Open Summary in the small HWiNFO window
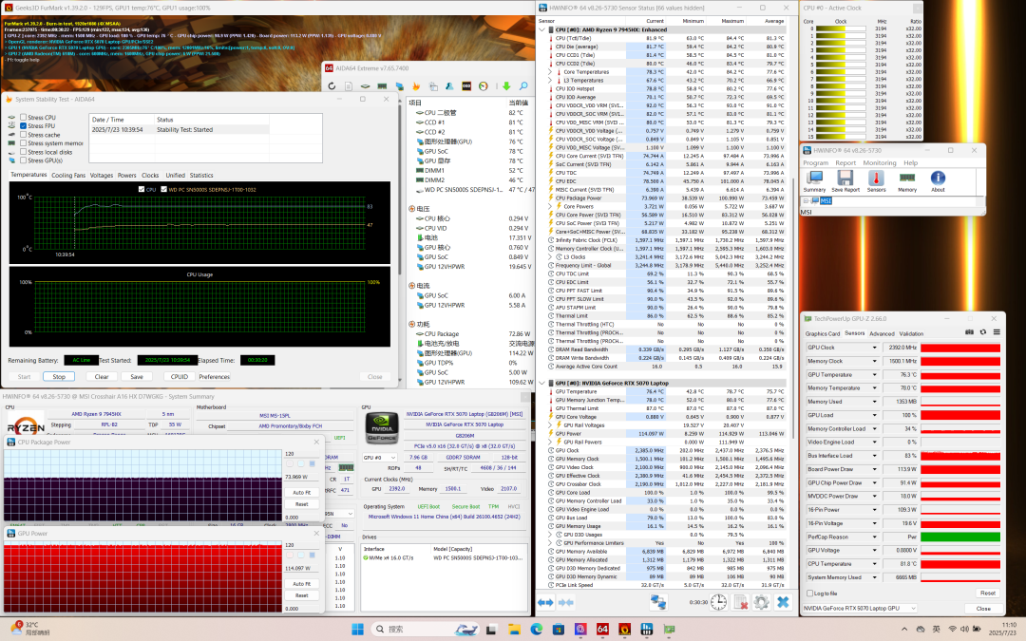1026x641 pixels. 815,181
